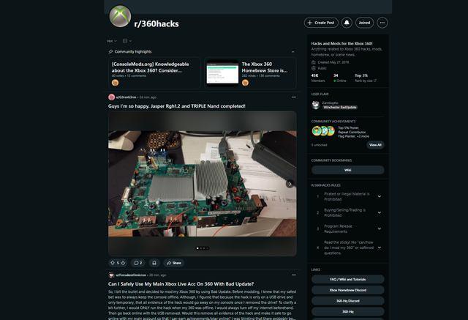Click the Bad Update post author avatar

coord(112,275)
